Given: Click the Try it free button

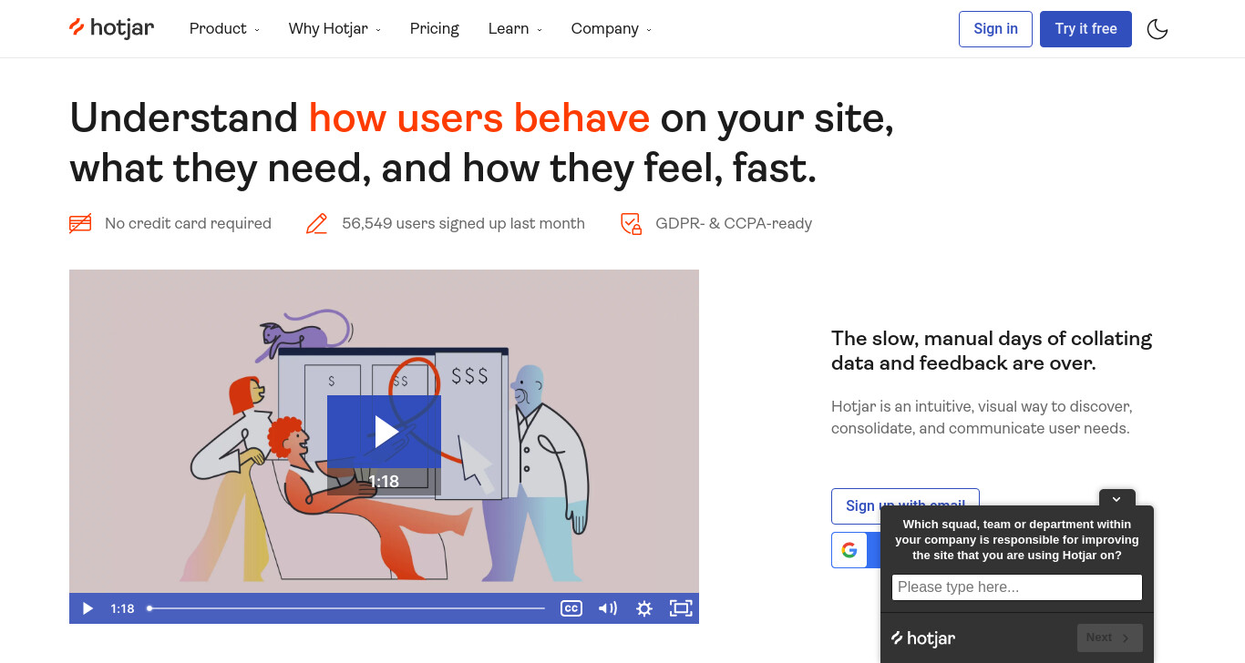Looking at the screenshot, I should tap(1086, 29).
